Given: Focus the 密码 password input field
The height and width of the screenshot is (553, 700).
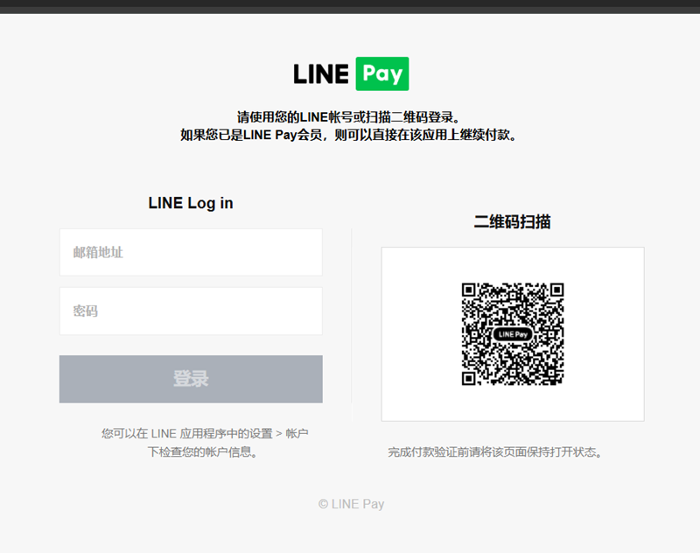Looking at the screenshot, I should (x=191, y=311).
